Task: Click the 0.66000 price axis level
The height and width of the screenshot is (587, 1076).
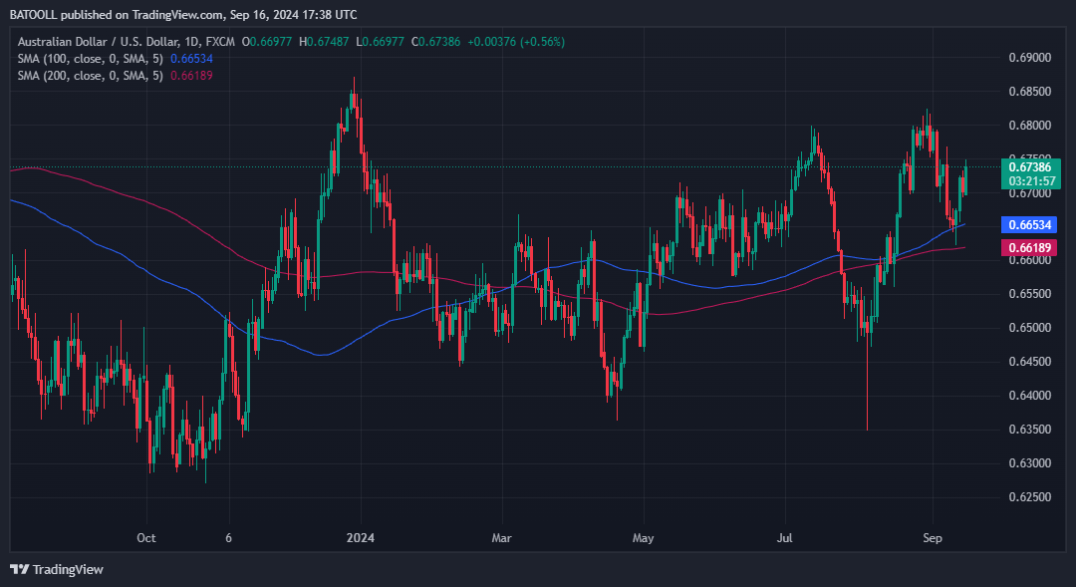Action: click(x=1029, y=260)
